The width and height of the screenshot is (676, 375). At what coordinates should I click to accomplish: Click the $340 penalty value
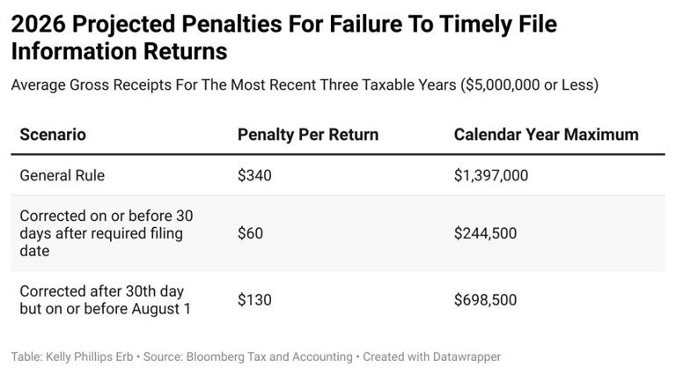coord(254,175)
